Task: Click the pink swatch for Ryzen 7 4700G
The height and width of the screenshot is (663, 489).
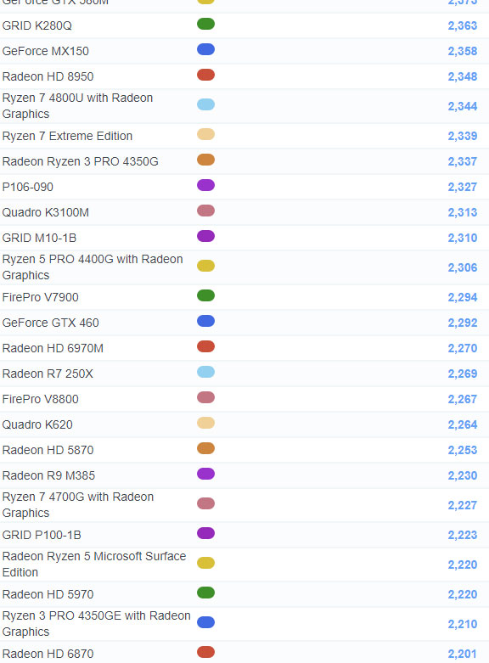Action: [x=205, y=503]
